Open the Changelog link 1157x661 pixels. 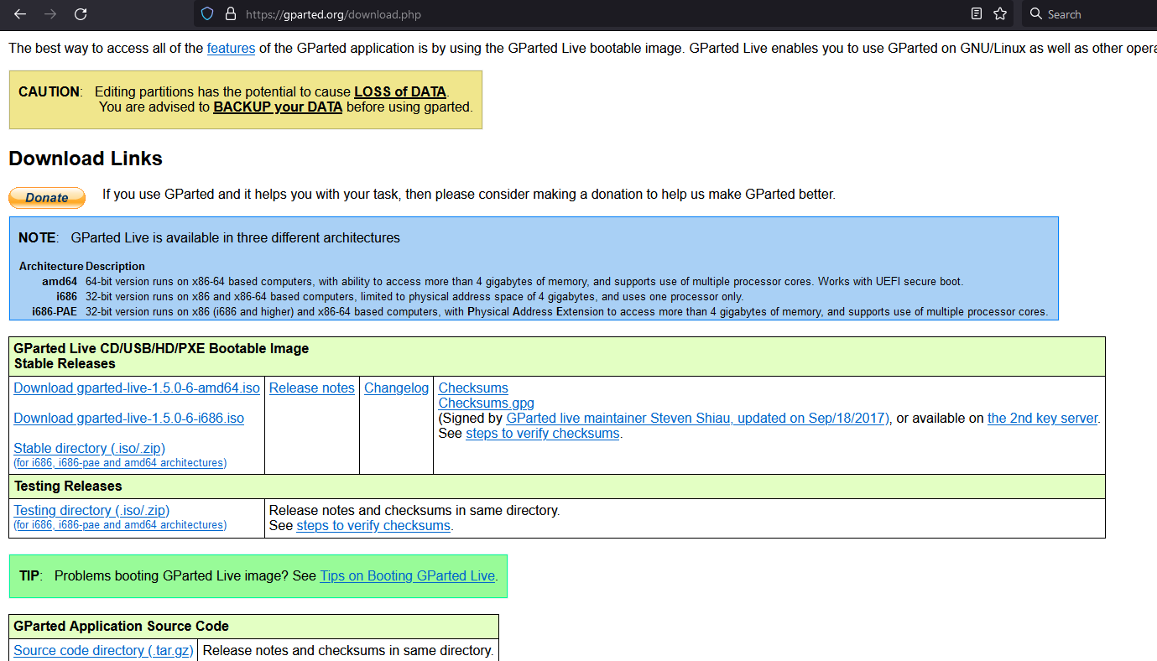click(x=396, y=388)
